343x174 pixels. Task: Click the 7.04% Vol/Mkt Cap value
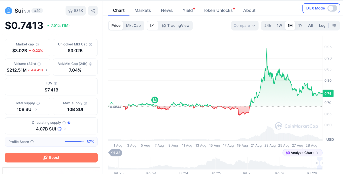(75, 70)
